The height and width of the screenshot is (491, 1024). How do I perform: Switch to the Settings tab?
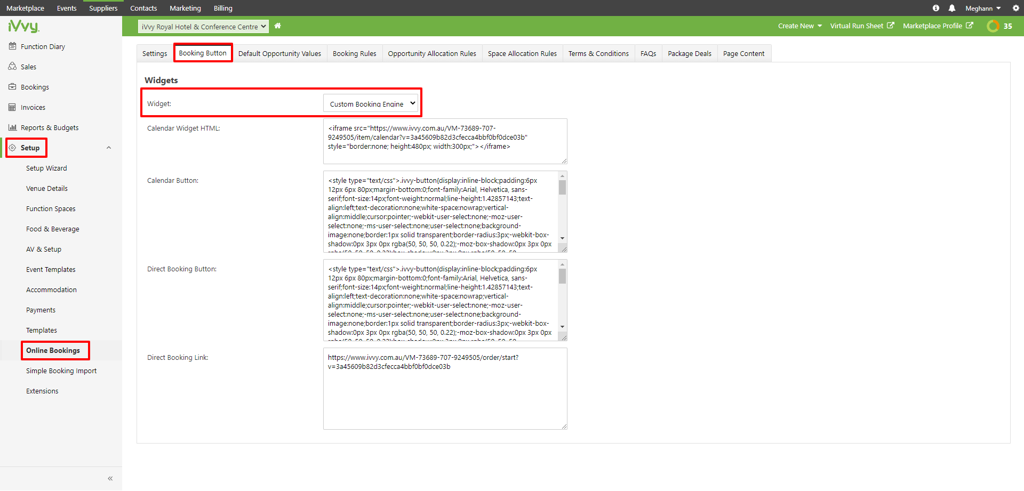click(155, 53)
